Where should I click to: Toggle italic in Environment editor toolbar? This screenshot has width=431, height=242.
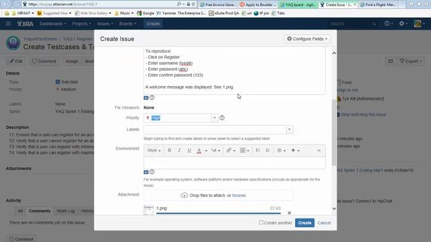(179, 151)
